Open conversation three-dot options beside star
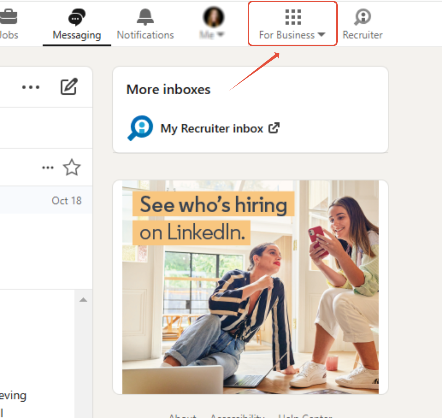 pos(48,168)
